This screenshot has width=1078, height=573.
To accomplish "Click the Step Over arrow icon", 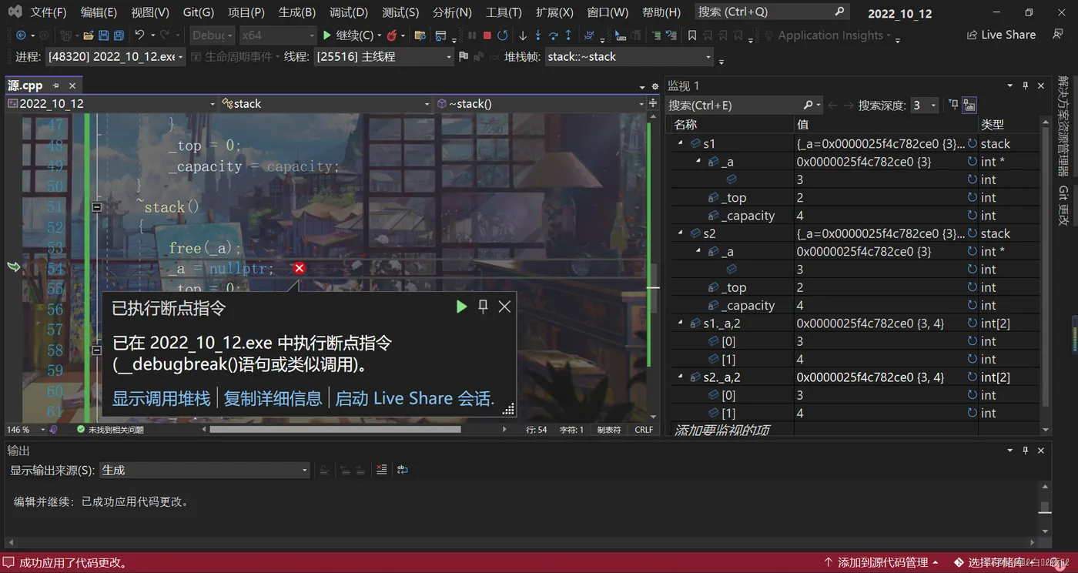I will [553, 35].
